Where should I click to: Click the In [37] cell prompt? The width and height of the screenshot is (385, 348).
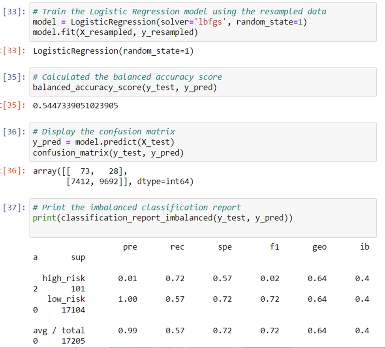click(x=14, y=207)
